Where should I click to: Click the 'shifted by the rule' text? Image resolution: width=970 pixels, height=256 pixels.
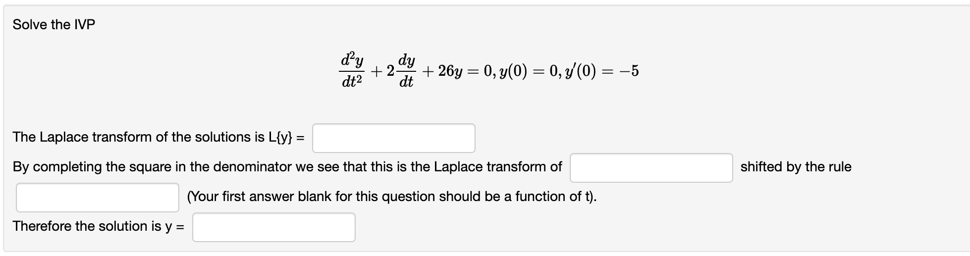click(x=796, y=167)
